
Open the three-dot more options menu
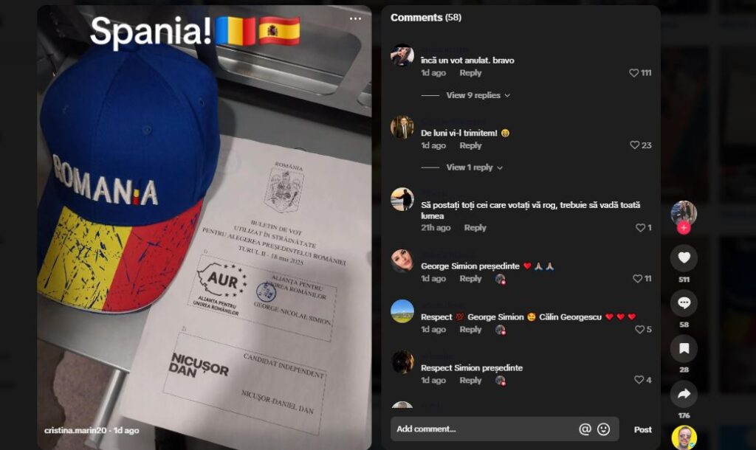point(355,18)
